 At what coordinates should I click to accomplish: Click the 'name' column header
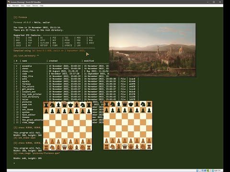(x=24, y=61)
